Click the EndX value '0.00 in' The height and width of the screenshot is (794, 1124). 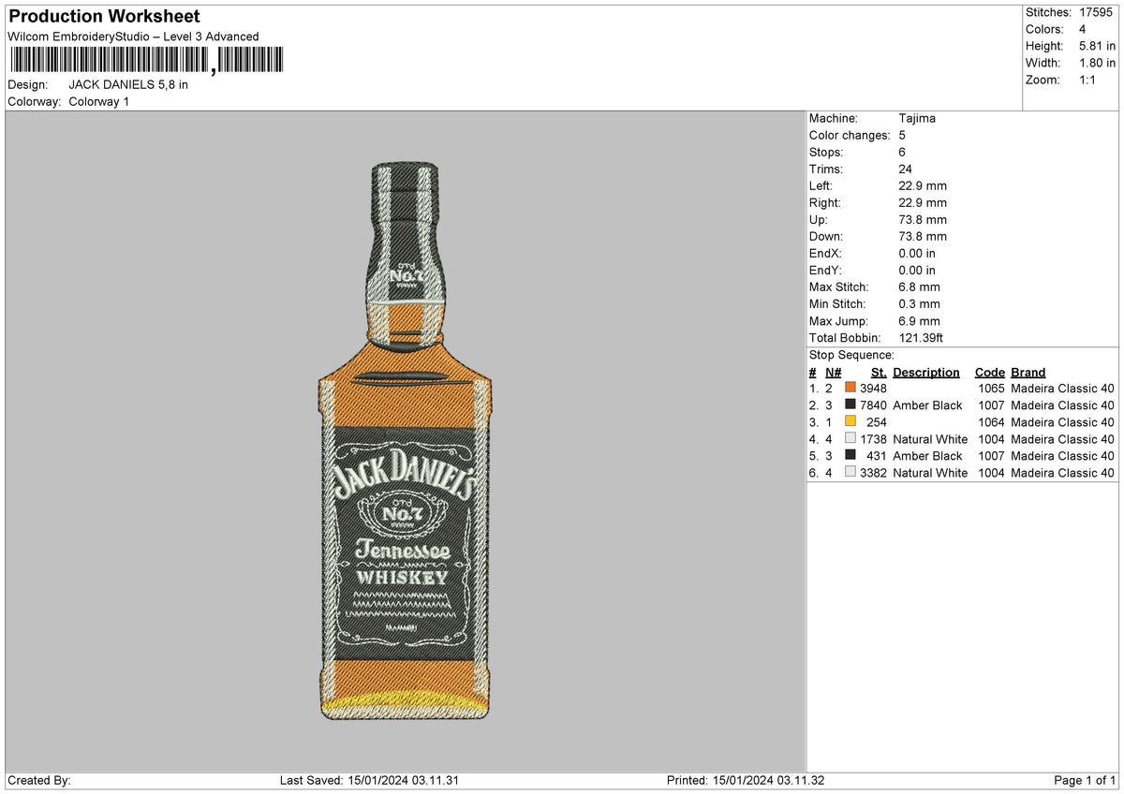point(917,253)
